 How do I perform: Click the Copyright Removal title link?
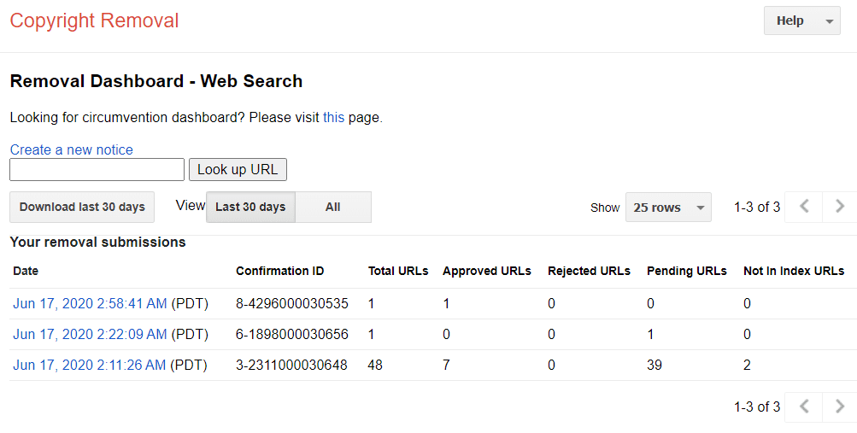(x=94, y=21)
